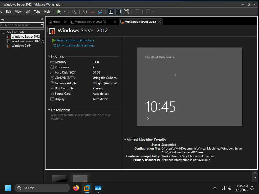Screen dimensions: 259x194
Task: Open the Windows Start menu
Action: 8,188
